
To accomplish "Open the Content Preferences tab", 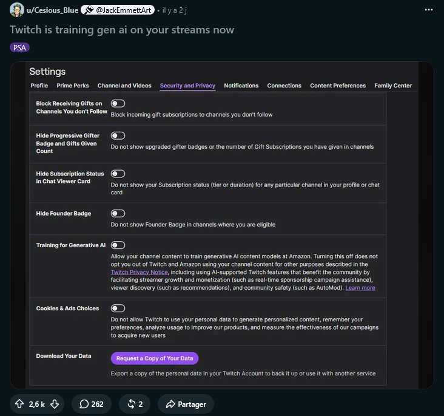I will pyautogui.click(x=337, y=86).
